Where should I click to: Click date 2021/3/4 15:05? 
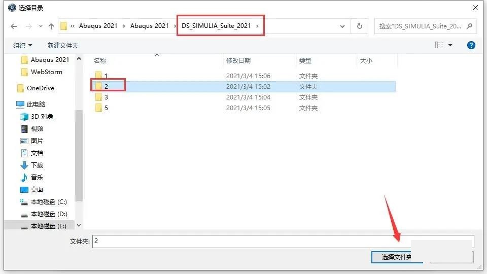pos(248,108)
